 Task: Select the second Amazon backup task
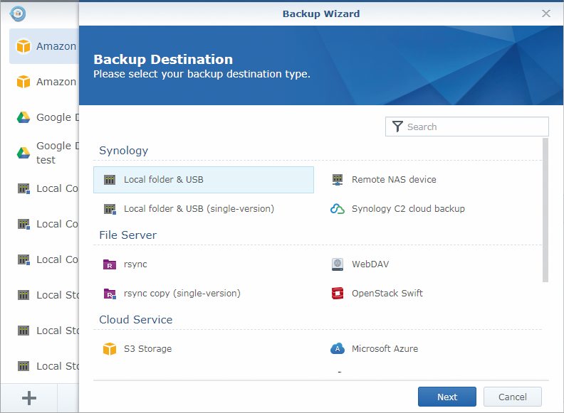(43, 82)
